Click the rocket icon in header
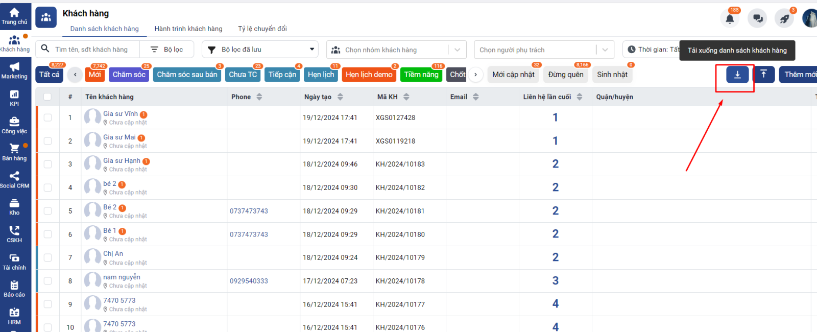Screen dimensions: 817x332 point(784,19)
